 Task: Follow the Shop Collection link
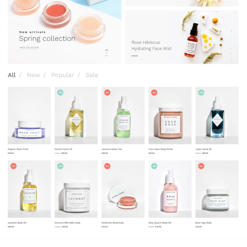click(29, 47)
